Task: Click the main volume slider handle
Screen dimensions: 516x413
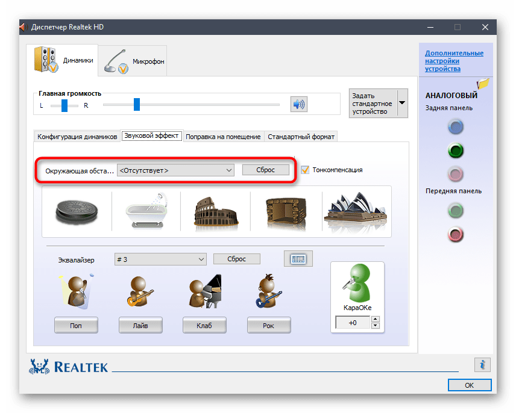Action: [137, 105]
